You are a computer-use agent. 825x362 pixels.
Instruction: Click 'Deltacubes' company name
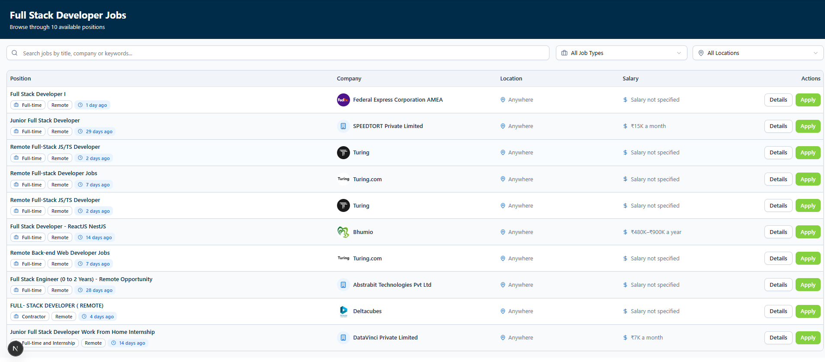tap(367, 311)
